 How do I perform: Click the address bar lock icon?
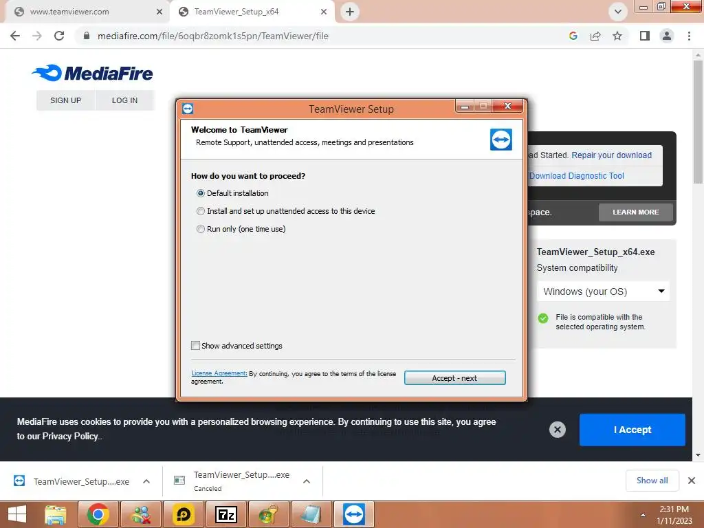[87, 36]
